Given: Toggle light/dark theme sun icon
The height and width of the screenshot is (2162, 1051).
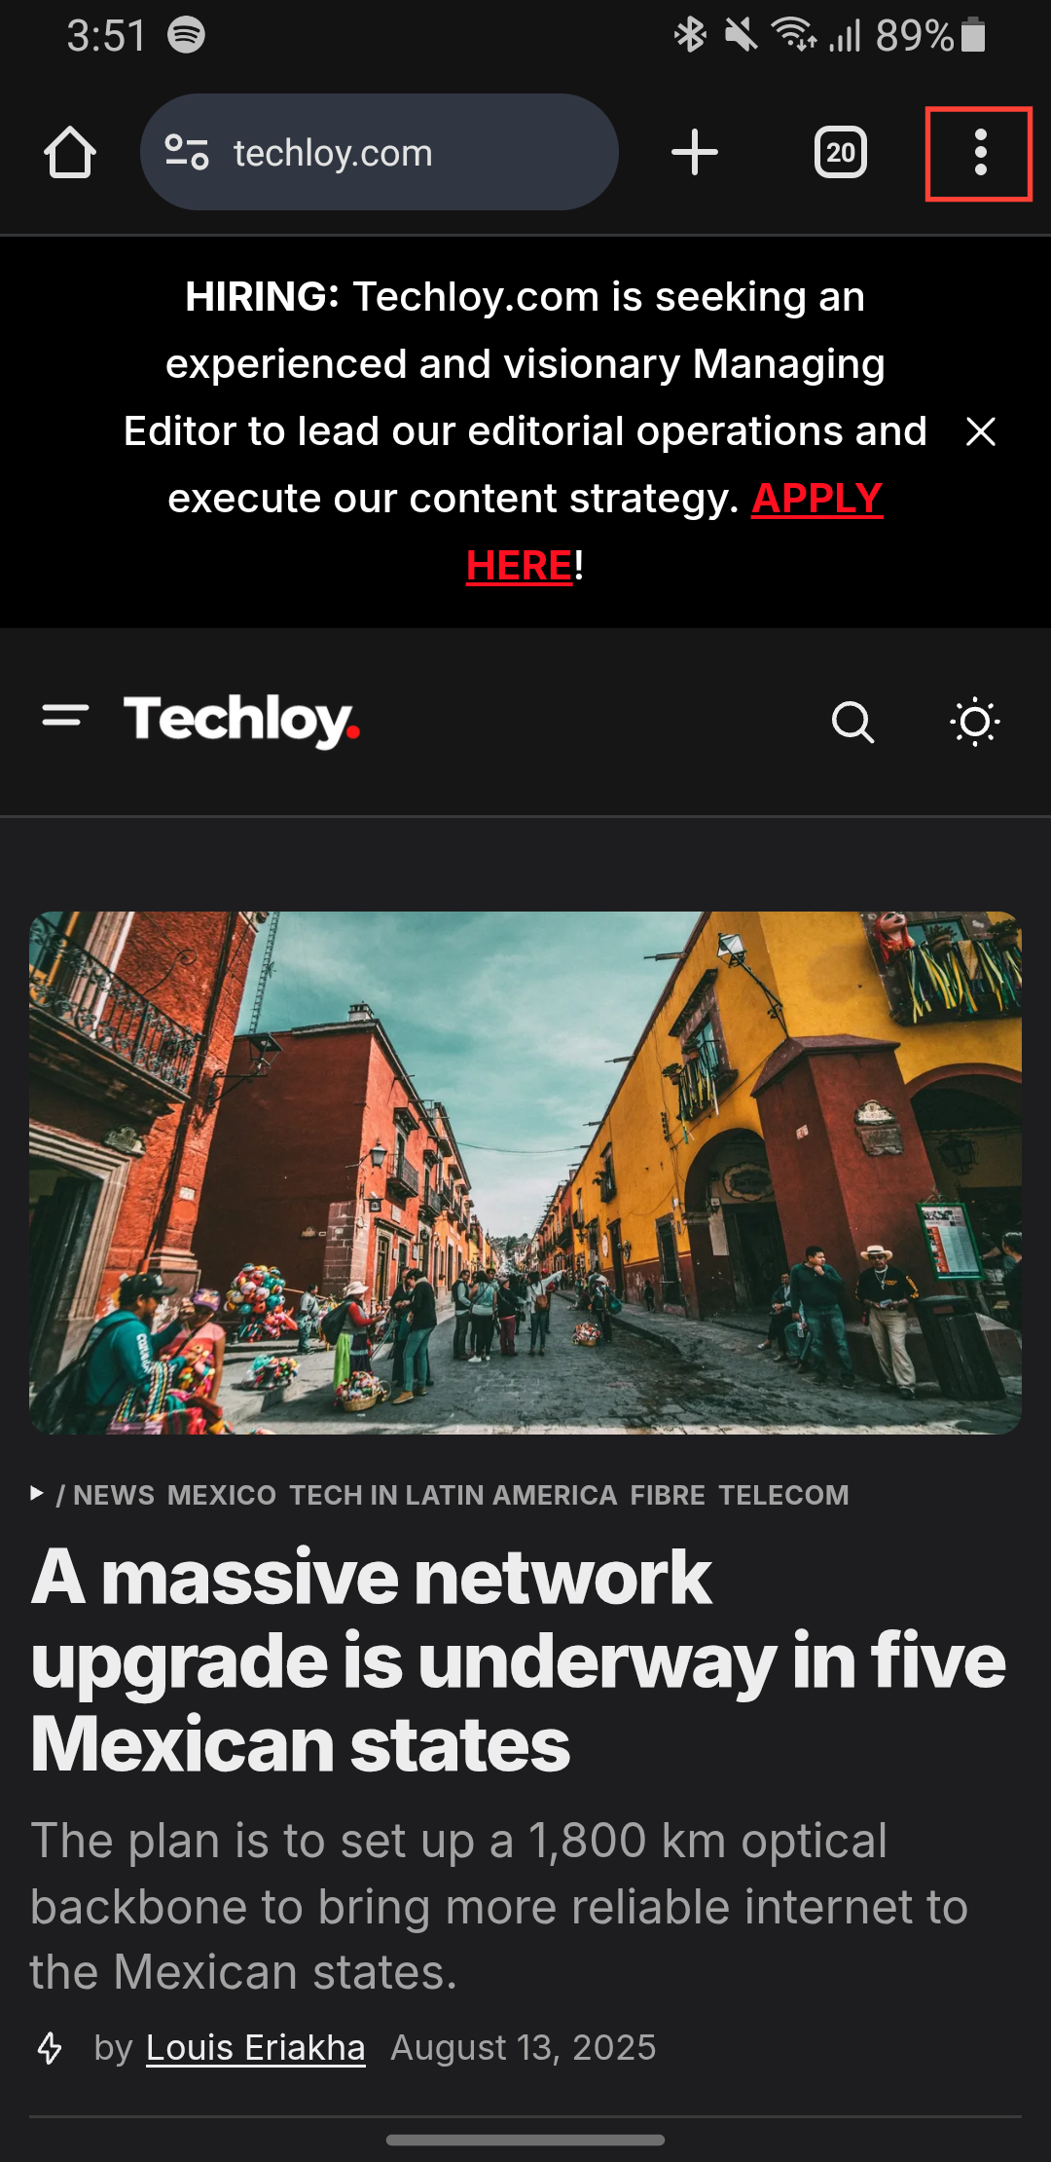Looking at the screenshot, I should [x=975, y=722].
